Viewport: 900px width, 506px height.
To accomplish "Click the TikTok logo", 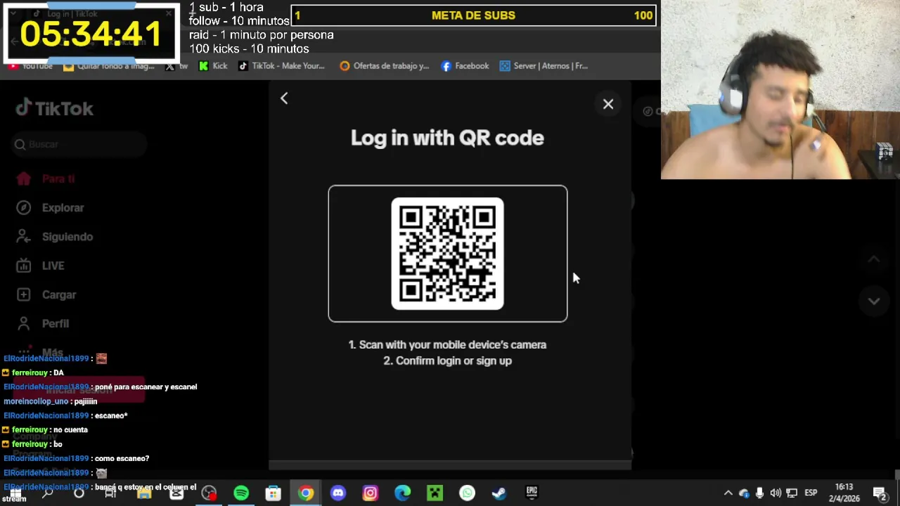I will click(x=55, y=108).
